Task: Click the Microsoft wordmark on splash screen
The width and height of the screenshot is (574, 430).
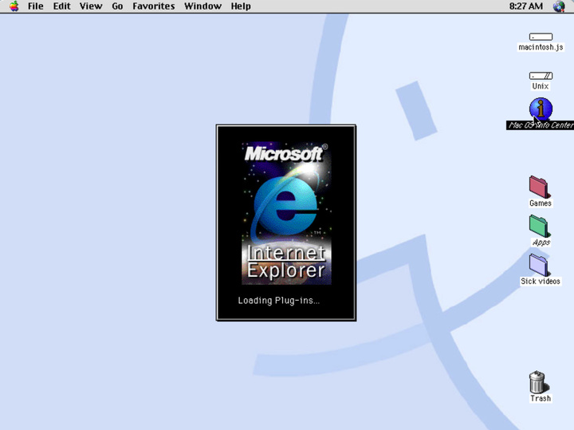Action: [285, 153]
